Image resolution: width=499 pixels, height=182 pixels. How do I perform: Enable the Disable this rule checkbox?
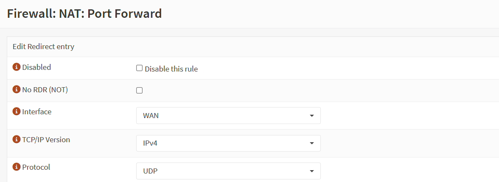139,68
